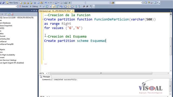Switch to the SQLQuery1.sql tab

click(55, 11)
